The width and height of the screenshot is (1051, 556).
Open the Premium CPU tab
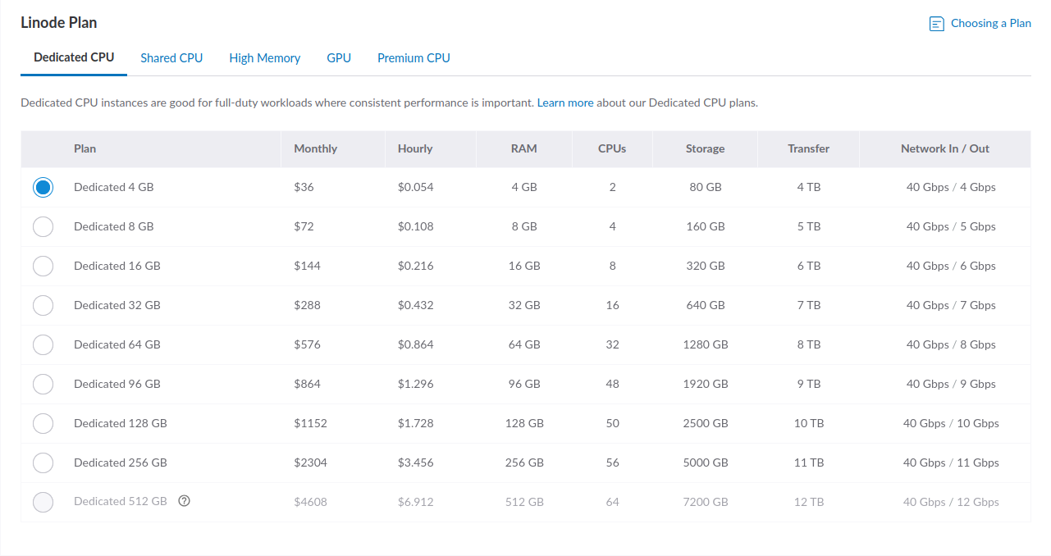click(x=414, y=58)
